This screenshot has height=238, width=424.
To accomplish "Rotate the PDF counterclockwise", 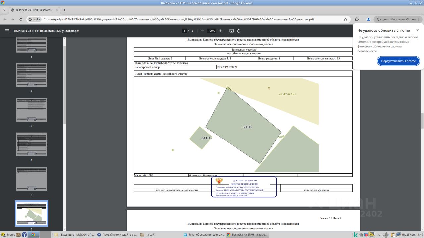I will (238, 31).
